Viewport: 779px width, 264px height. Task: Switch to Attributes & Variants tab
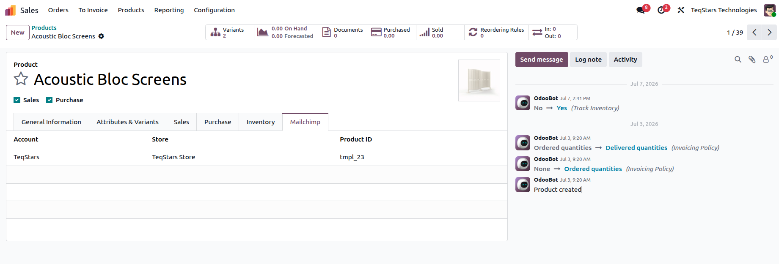(x=127, y=122)
